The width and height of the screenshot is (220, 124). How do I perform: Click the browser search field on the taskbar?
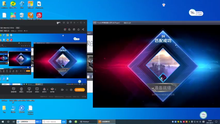click(26, 122)
